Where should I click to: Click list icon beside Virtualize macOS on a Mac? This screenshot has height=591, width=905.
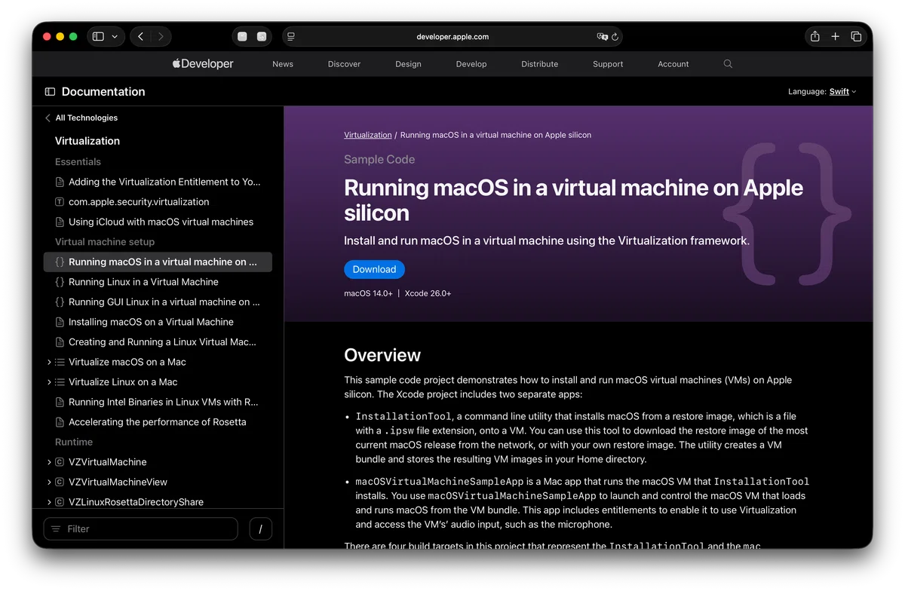[60, 362]
